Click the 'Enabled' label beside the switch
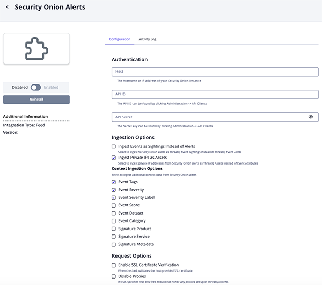Image resolution: width=322 pixels, height=285 pixels. 51,87
